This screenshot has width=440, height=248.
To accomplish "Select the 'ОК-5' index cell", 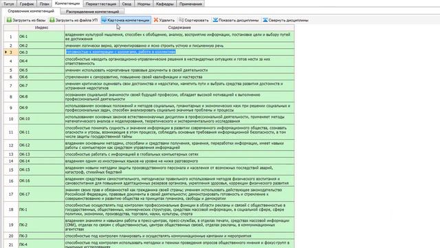I will tap(41, 70).
